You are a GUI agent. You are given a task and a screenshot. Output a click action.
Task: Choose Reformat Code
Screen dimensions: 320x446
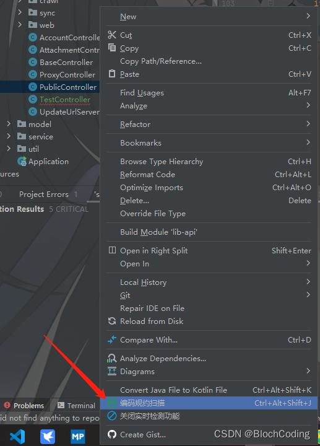209,174
